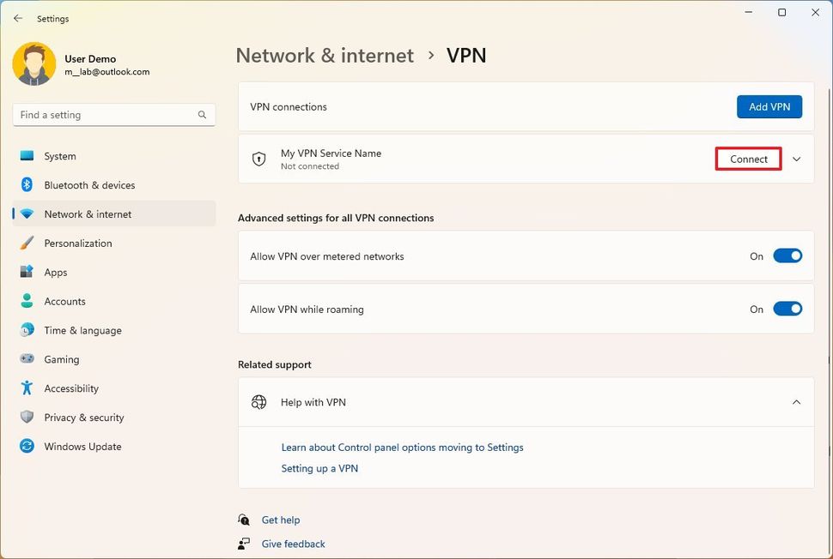This screenshot has width=833, height=559.
Task: Turn off Allow VPN while roaming
Action: pyautogui.click(x=787, y=309)
